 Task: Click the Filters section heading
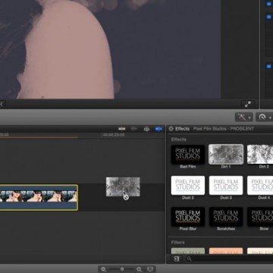tap(177, 243)
